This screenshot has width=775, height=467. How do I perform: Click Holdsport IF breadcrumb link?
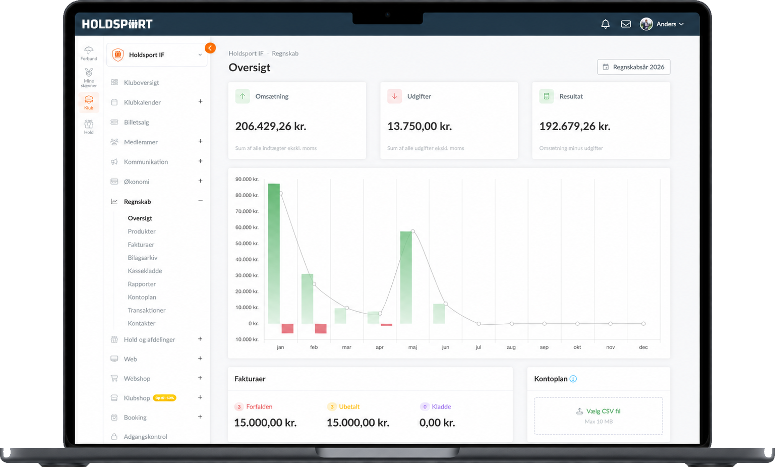[x=246, y=53]
